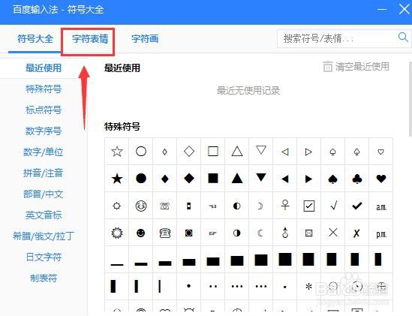This screenshot has width=412, height=316.
Task: Switch to the 符号大全 tab
Action: click(35, 39)
